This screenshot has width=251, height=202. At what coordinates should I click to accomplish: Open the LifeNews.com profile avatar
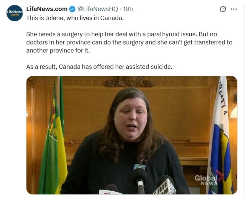point(15,13)
